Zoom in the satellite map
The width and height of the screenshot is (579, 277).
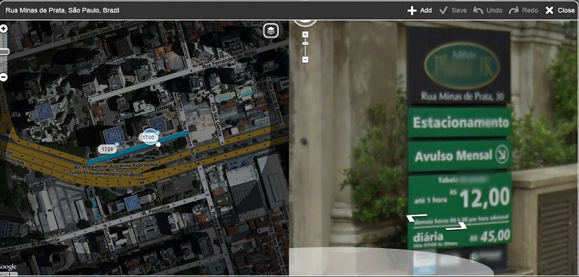pos(4,29)
